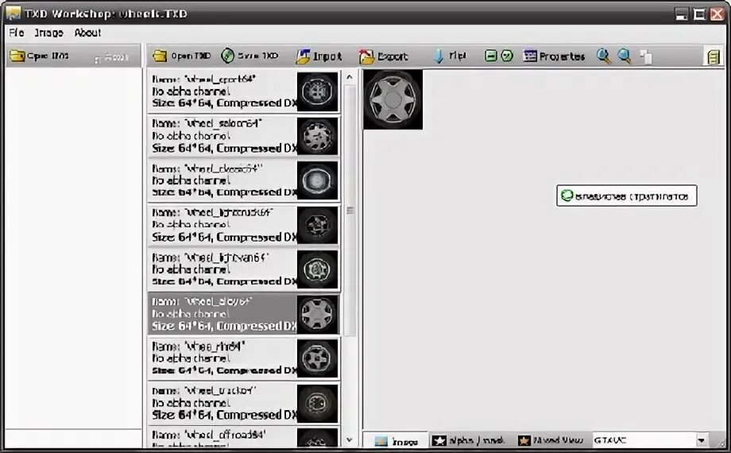
Task: Click the alloy wheel preview image
Action: tap(393, 99)
